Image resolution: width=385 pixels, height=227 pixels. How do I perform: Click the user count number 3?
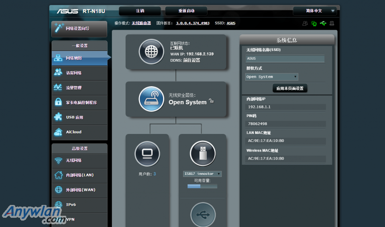[x=155, y=174]
